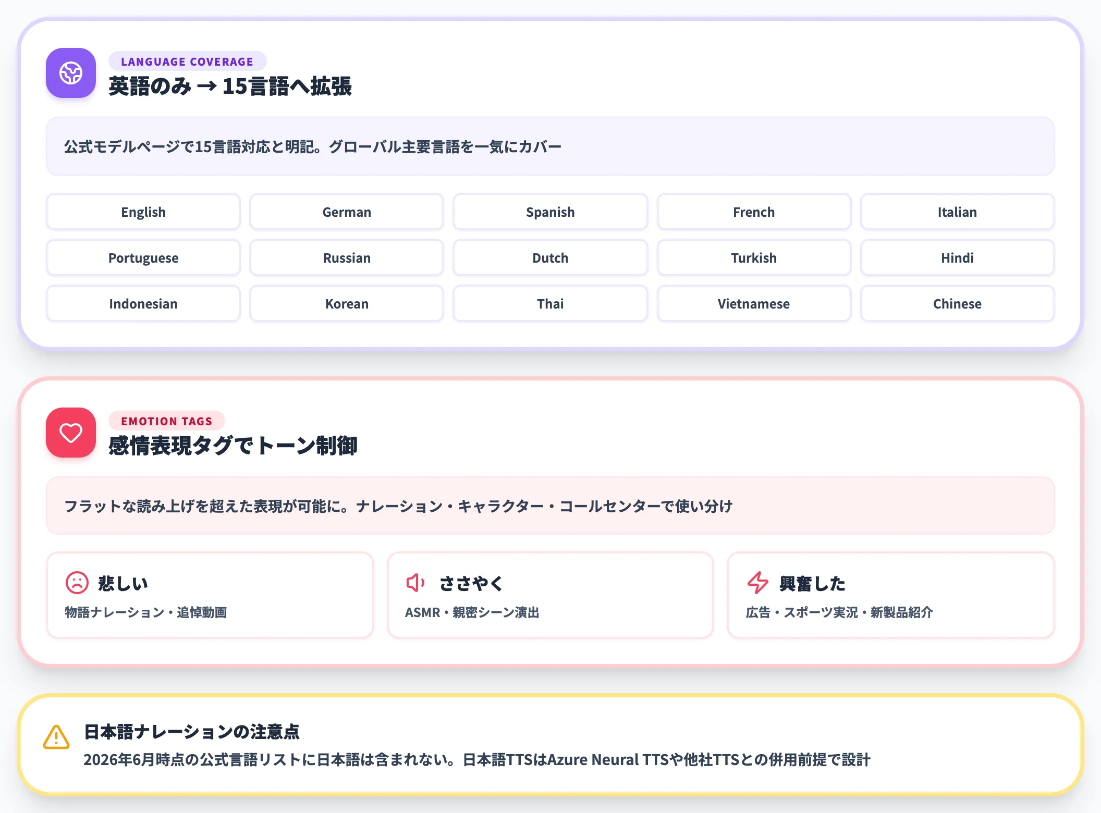Viewport: 1101px width, 813px height.
Task: Click the speaker icon beside ささやく
Action: point(416,583)
